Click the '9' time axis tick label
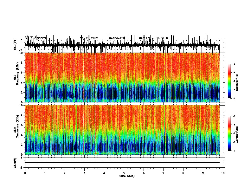The height and width of the screenshot is (194, 251). [203, 173]
